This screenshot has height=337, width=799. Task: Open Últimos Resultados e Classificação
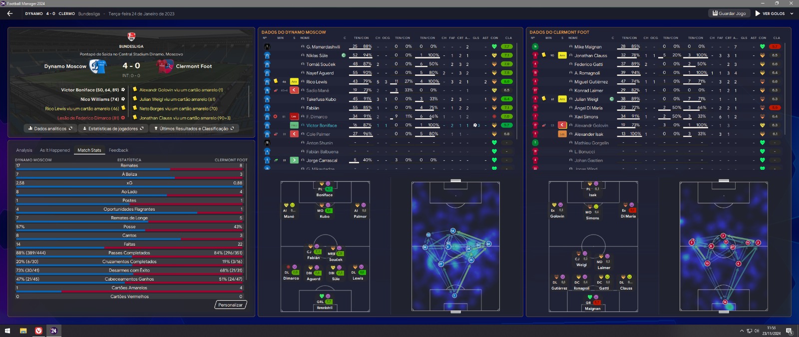[194, 128]
